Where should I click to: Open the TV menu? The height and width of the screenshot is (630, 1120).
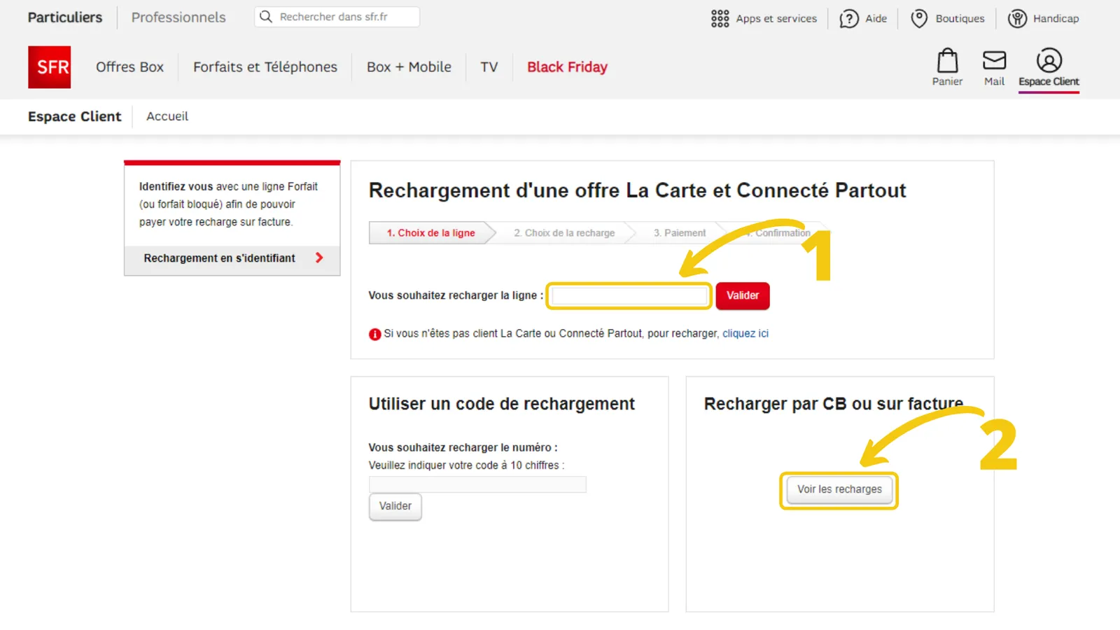489,67
